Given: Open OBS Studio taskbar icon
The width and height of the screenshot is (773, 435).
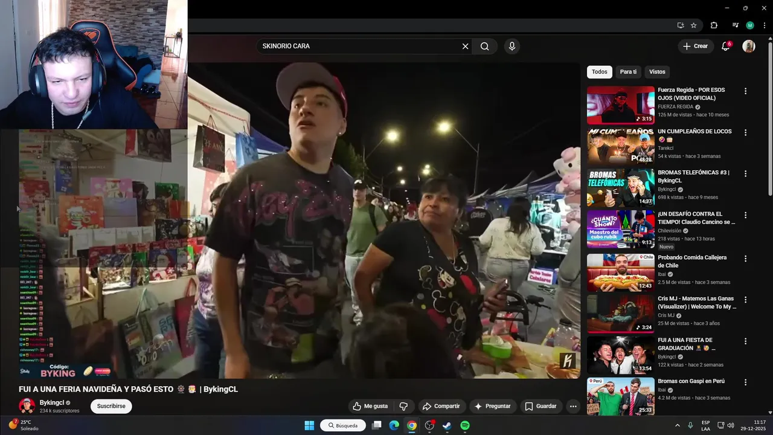Looking at the screenshot, I should coord(429,425).
